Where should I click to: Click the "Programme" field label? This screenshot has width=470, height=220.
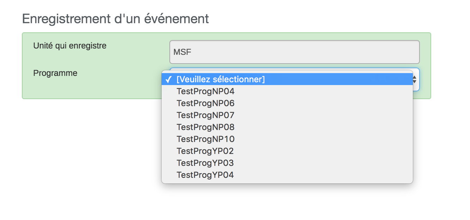[55, 73]
